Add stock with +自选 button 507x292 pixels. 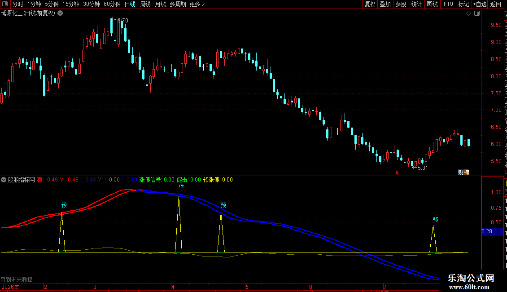480,4
